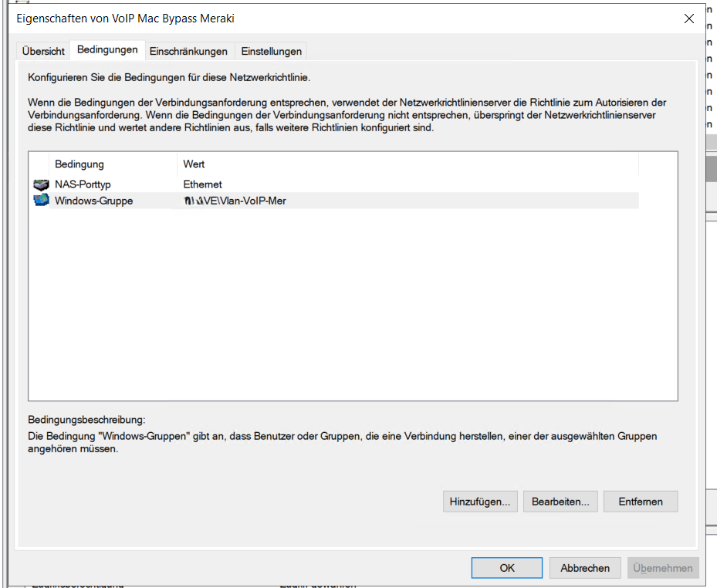This screenshot has width=717, height=588.
Task: Cancel changes with the Abbrechen button
Action: coord(585,568)
